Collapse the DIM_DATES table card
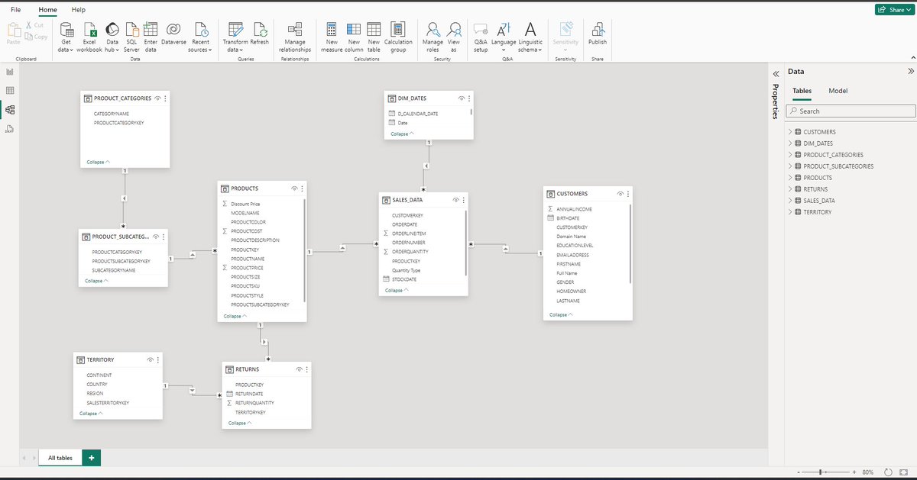917x480 pixels. click(400, 133)
